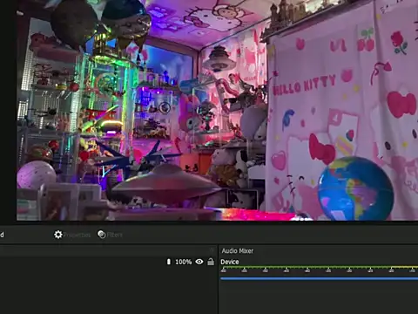Click the 100% battery level text
Viewport: 418px width, 314px height.
click(x=184, y=262)
